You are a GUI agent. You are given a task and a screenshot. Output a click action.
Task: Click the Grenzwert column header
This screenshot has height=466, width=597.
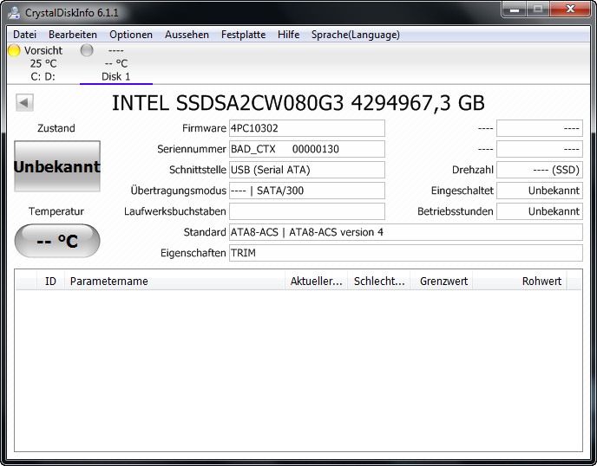click(442, 281)
